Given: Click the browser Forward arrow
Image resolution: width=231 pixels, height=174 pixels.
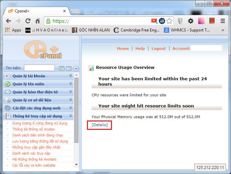Looking at the screenshot, I should coord(18,21).
